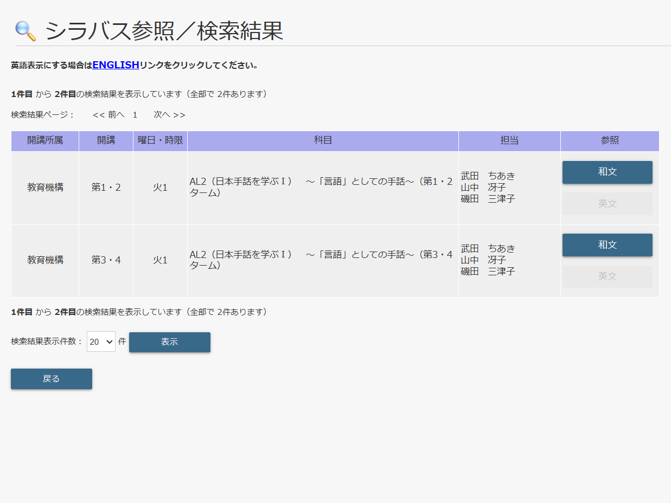
Task: Click the 担当 column header
Action: [509, 141]
